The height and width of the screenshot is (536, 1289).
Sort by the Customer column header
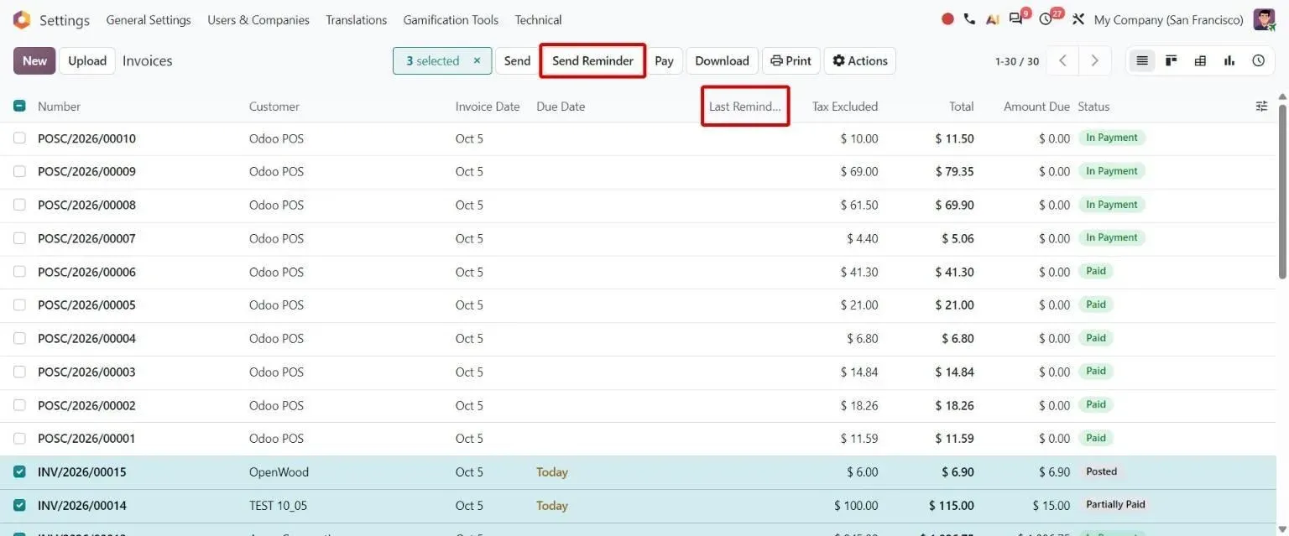click(x=274, y=107)
